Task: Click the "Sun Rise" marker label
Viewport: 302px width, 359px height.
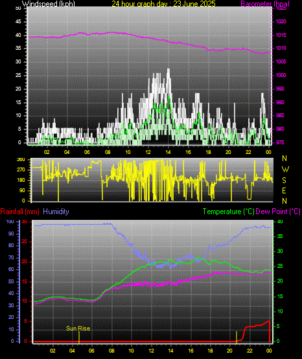Action: [x=78, y=329]
